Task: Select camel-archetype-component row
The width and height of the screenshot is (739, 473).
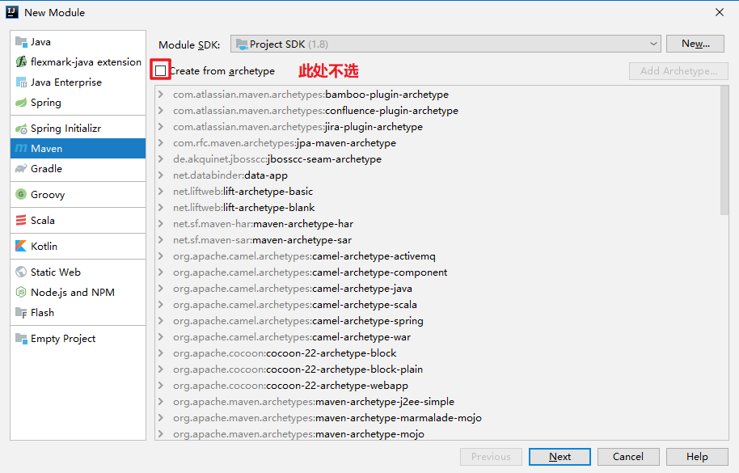Action: (437, 272)
